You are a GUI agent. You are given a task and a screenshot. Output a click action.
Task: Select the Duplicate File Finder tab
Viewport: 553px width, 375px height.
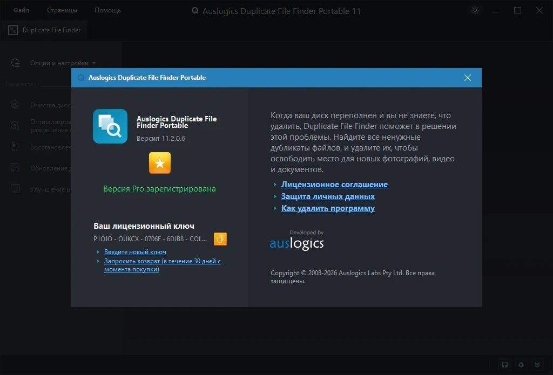click(44, 30)
